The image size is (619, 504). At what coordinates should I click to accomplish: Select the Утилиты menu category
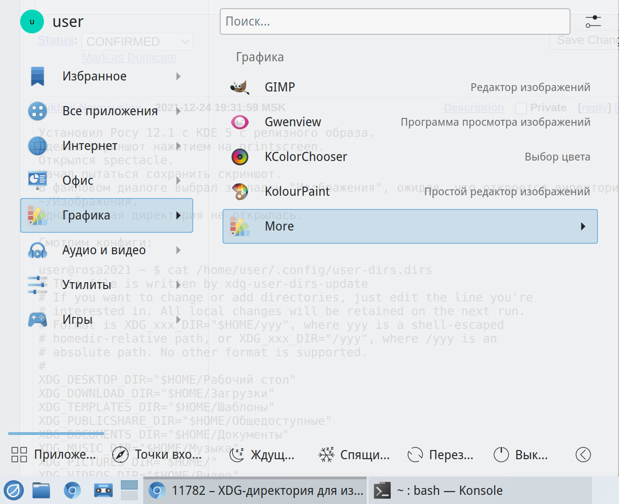click(x=87, y=285)
